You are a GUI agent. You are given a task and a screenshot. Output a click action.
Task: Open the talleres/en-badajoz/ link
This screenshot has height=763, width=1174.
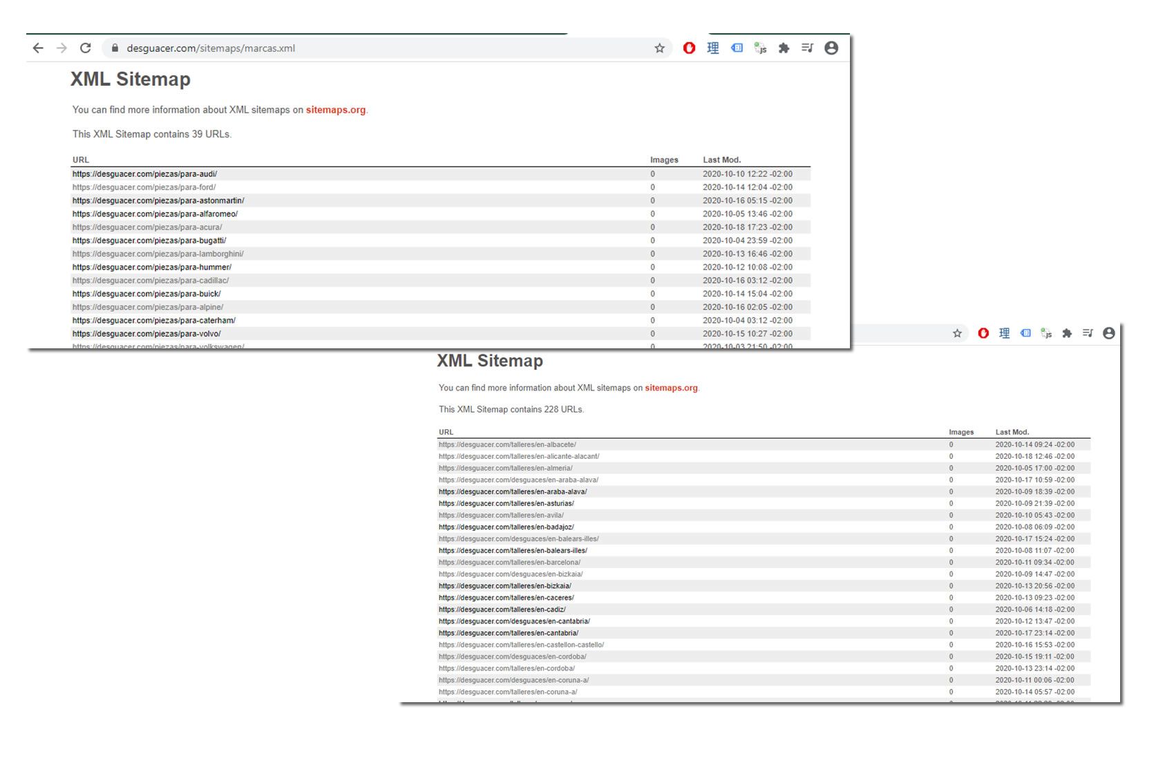(x=506, y=527)
